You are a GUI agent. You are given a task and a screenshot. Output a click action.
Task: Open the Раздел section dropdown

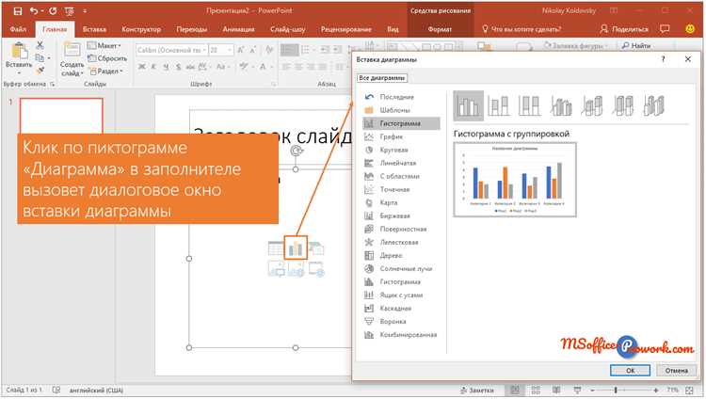pyautogui.click(x=106, y=72)
